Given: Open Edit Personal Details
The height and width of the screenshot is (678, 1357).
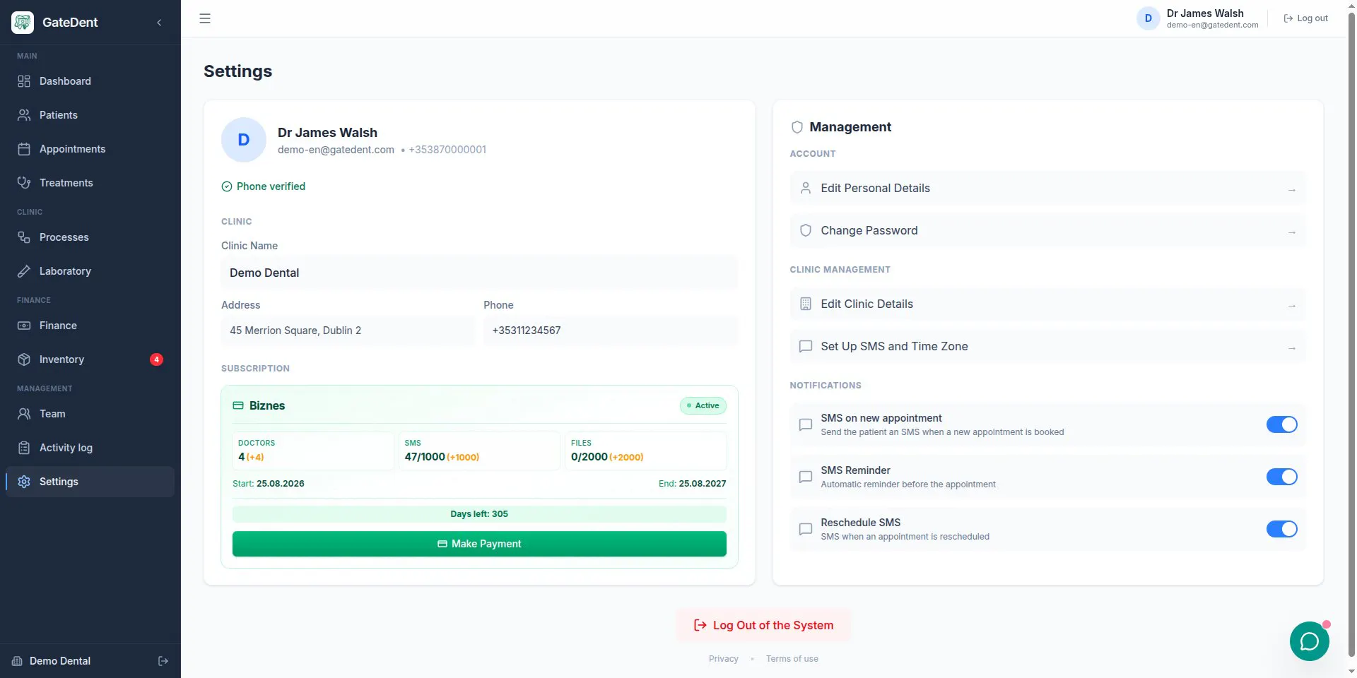Looking at the screenshot, I should (x=1047, y=189).
